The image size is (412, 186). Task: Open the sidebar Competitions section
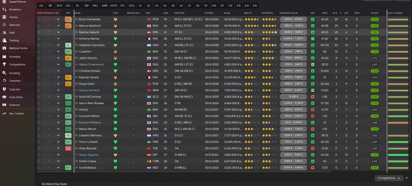pyautogui.click(x=17, y=64)
